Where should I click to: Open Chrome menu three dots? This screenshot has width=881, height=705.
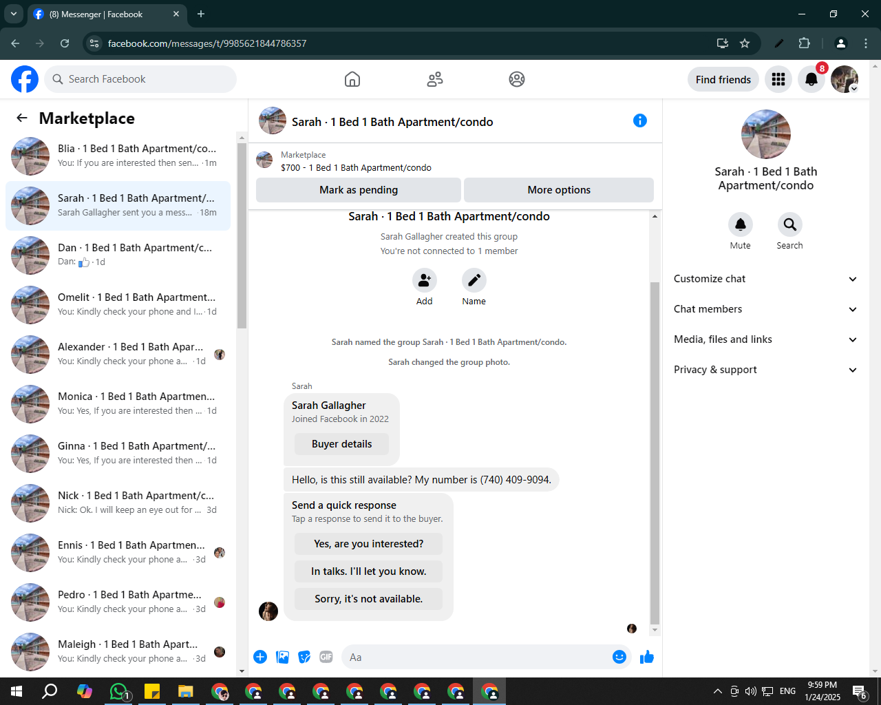coord(866,43)
